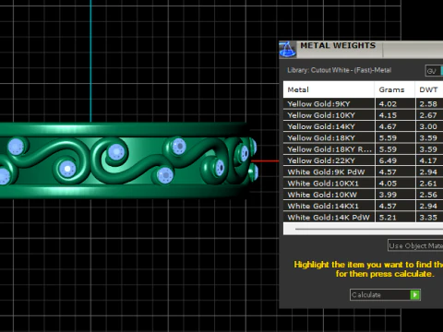Click the Use Object Material button

pos(415,245)
